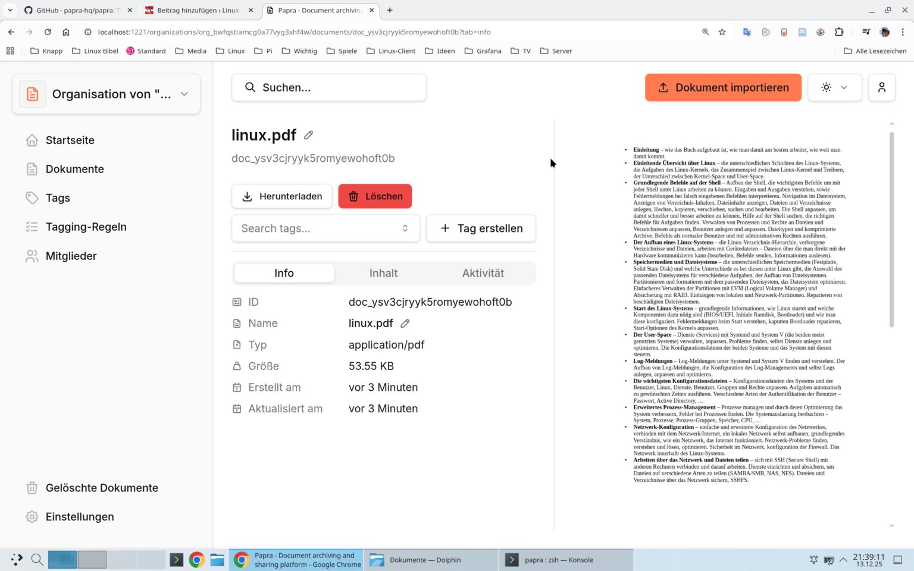The height and width of the screenshot is (571, 914).
Task: Rename document using pencil icon beside linux.pdf title
Action: [308, 135]
